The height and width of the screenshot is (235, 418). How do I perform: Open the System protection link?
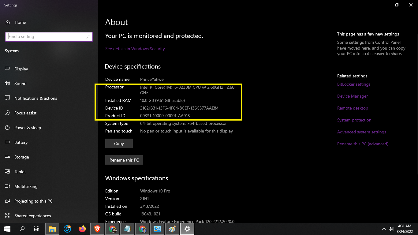pos(354,120)
